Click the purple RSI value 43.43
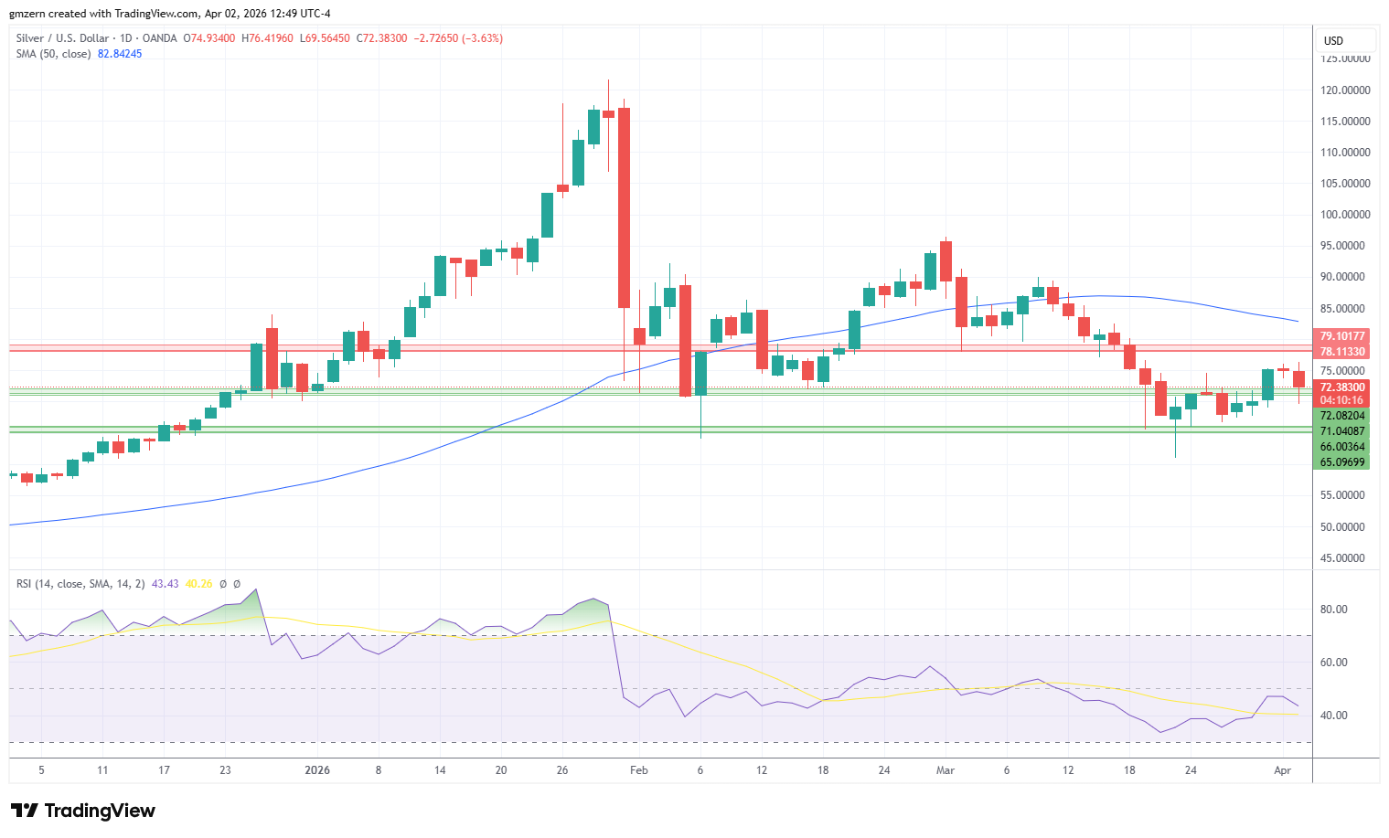Viewport: 1389px width, 838px height. 165,584
